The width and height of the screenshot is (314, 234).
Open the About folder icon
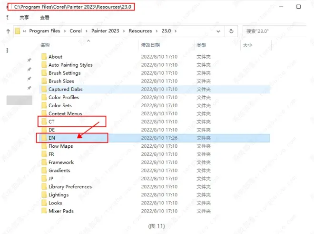[44, 57]
